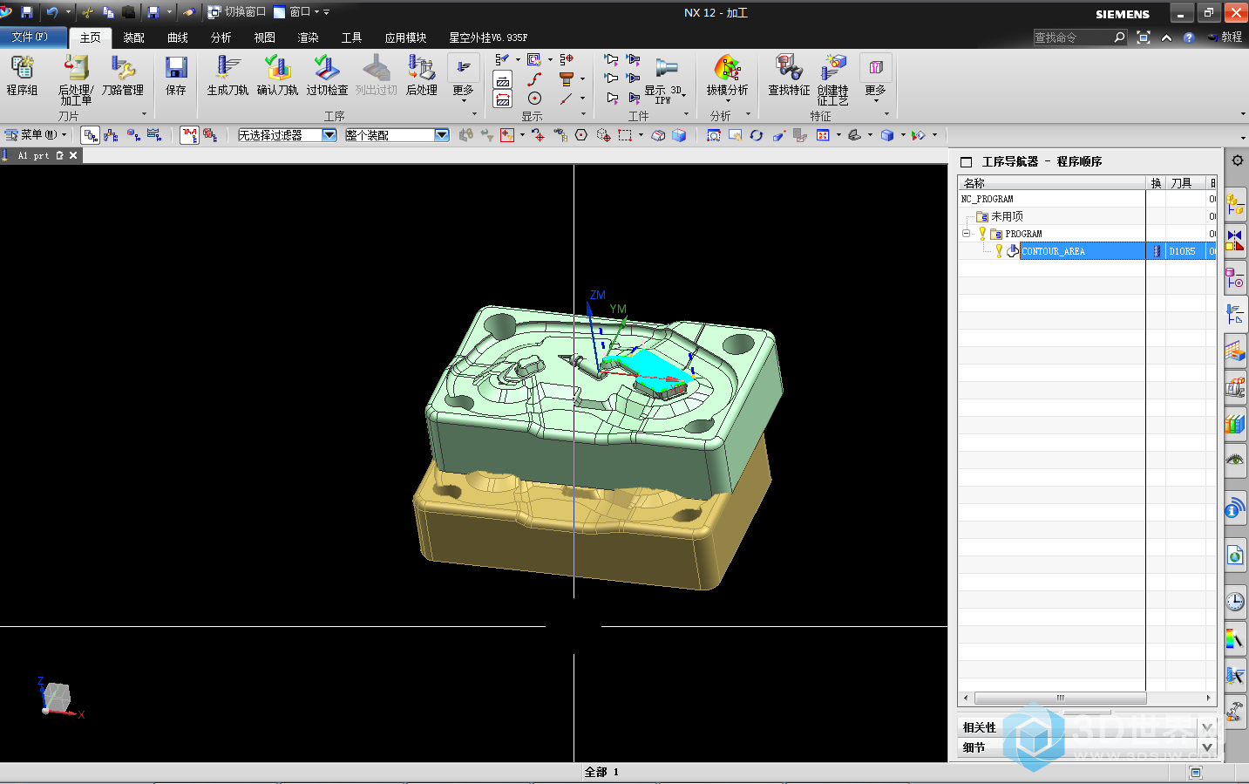Switch to 分析 ribbon tab
This screenshot has height=784, width=1249.
(x=221, y=37)
